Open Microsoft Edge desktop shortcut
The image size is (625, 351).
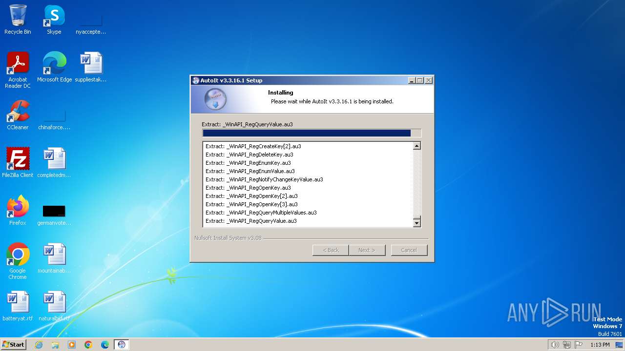(54, 67)
